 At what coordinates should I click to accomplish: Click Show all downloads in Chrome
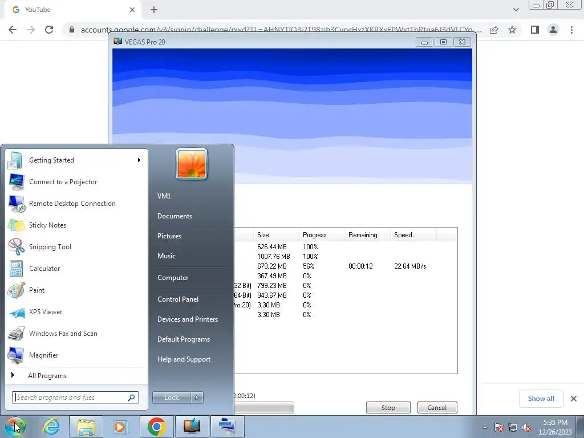pos(541,399)
